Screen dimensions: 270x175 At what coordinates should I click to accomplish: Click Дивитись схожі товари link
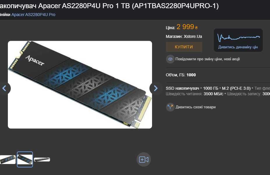[195, 107]
